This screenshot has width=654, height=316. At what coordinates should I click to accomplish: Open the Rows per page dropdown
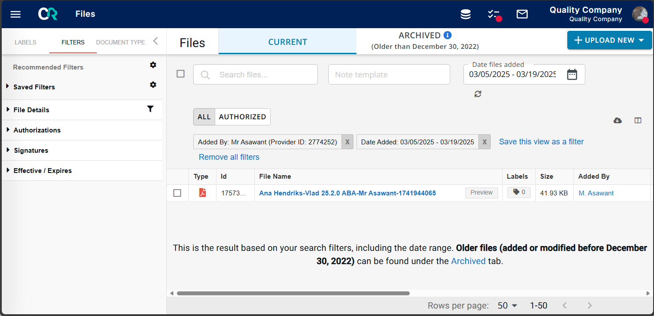click(507, 305)
